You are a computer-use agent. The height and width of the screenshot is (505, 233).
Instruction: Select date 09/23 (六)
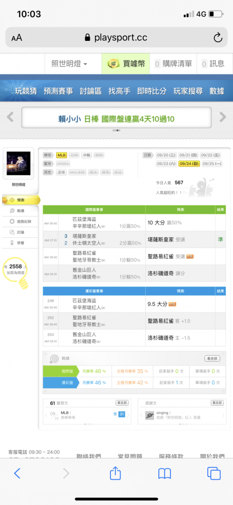click(x=166, y=164)
